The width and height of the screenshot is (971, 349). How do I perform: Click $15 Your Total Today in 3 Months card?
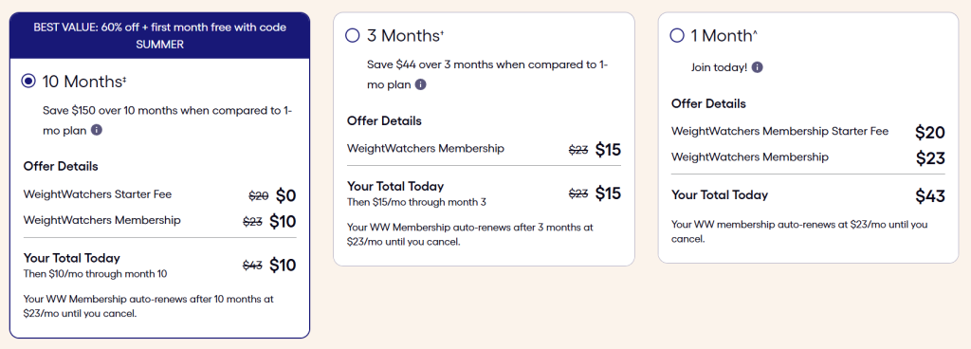(x=608, y=193)
